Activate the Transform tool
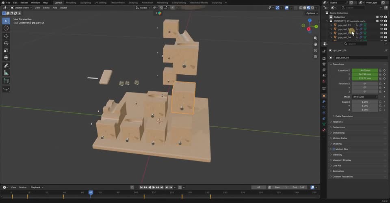The height and width of the screenshot is (203, 390). pyautogui.click(x=6, y=58)
